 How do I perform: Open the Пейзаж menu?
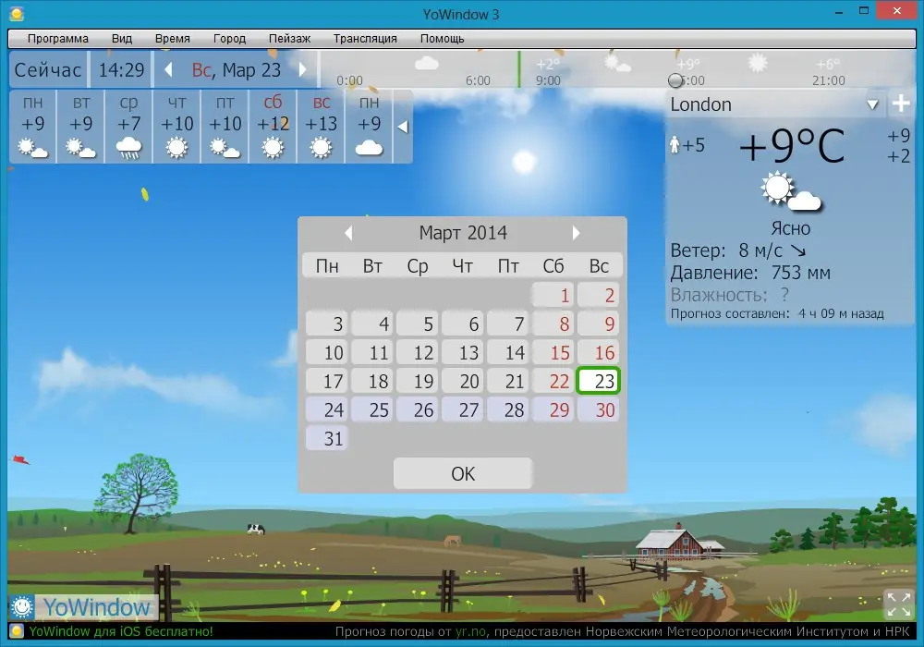point(289,38)
